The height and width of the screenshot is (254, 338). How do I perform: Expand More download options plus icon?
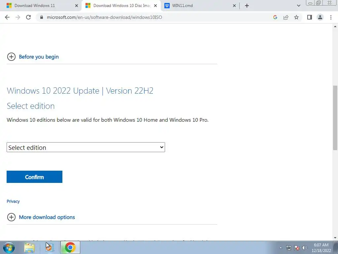coord(12,217)
